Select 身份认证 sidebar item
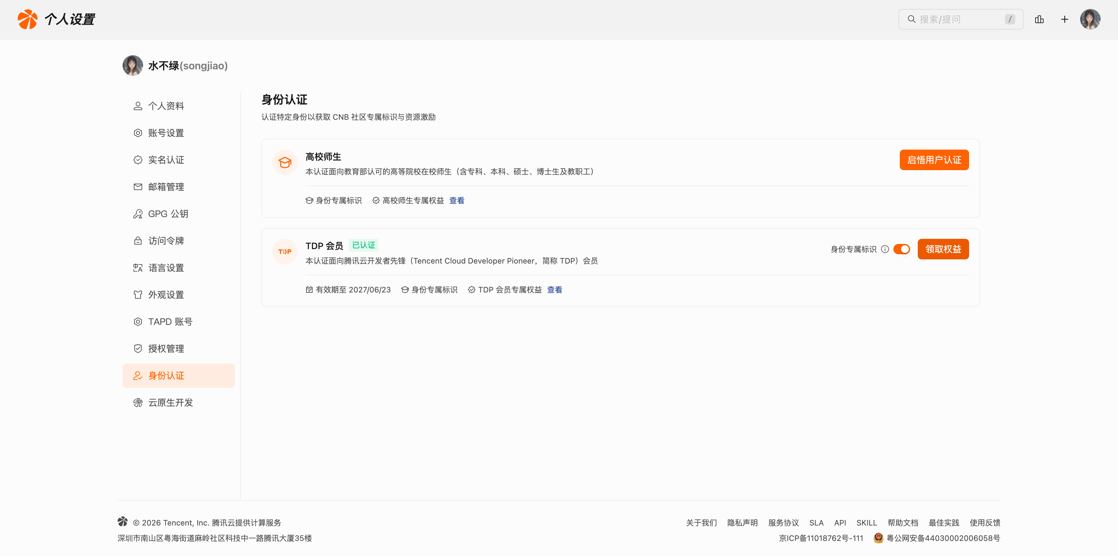1118x556 pixels. coord(179,376)
